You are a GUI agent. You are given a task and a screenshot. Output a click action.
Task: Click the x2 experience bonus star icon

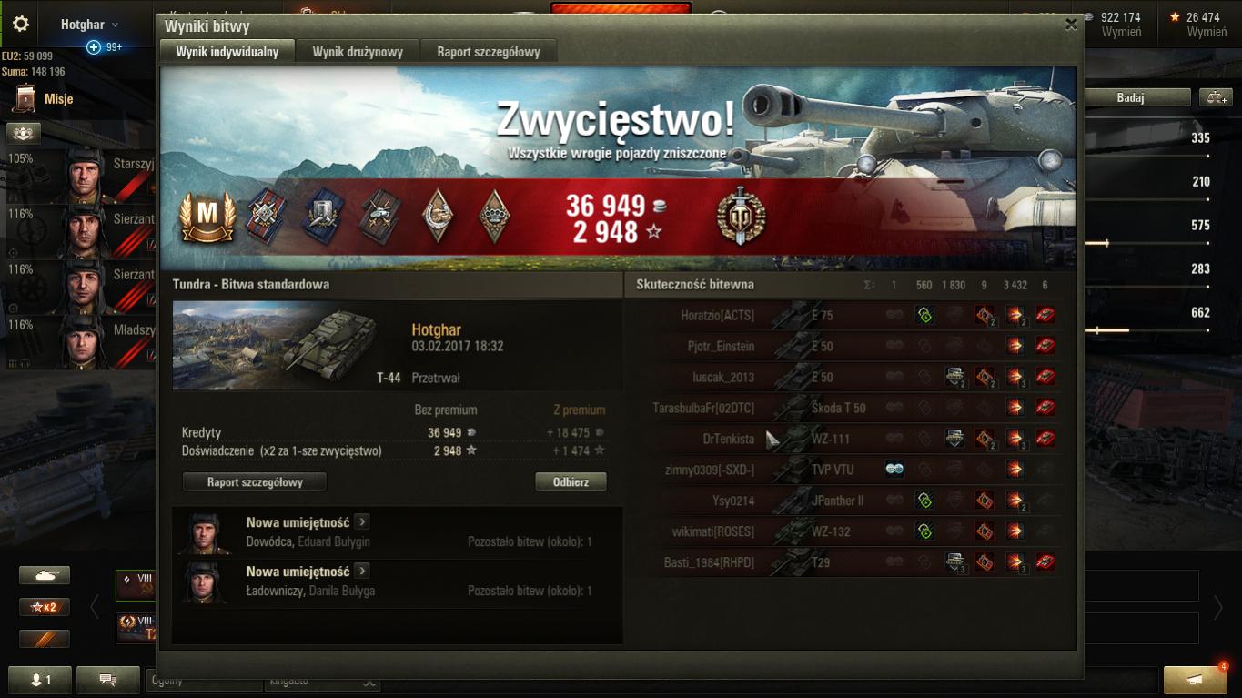pyautogui.click(x=45, y=607)
